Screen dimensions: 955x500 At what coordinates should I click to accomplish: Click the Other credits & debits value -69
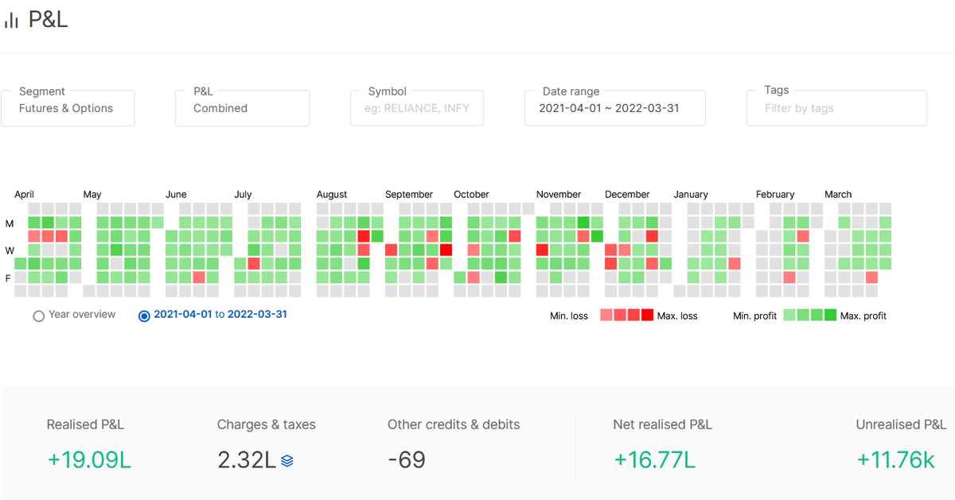[407, 459]
